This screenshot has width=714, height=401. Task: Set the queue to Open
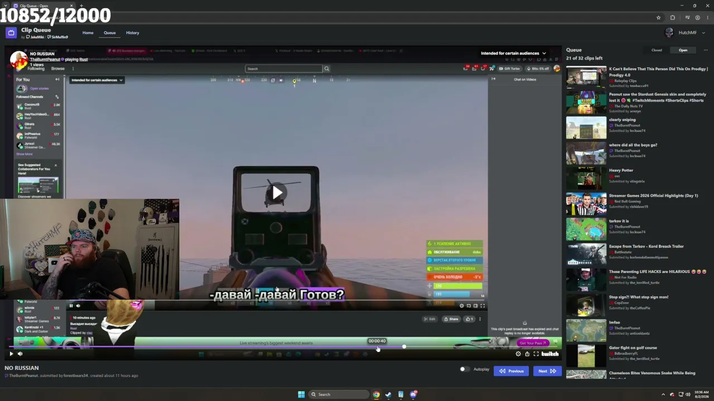coord(683,50)
